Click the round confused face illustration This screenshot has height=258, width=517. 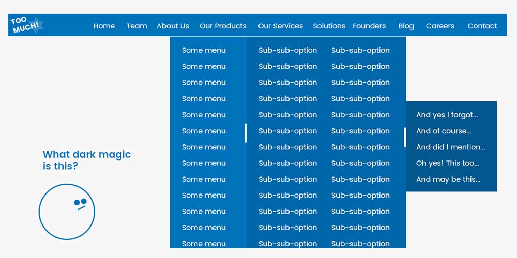point(67,212)
